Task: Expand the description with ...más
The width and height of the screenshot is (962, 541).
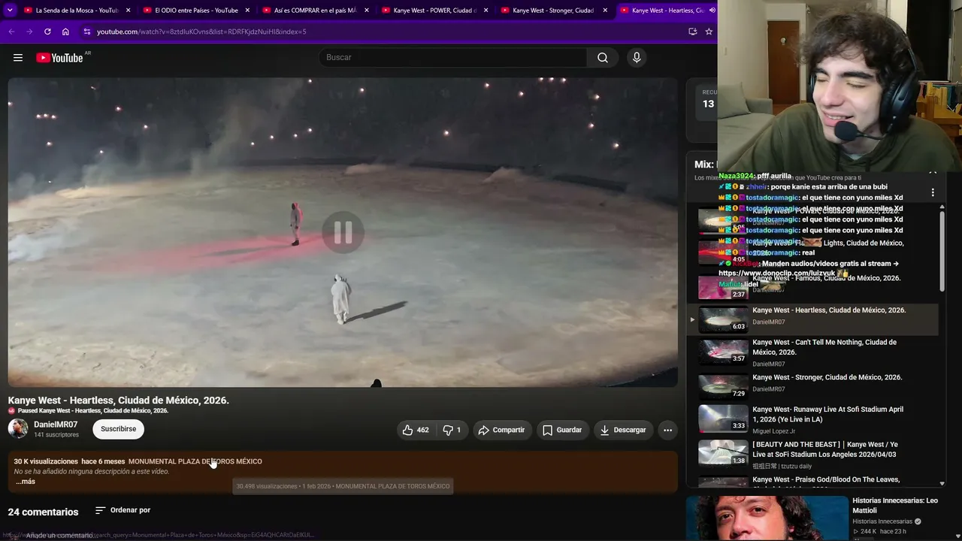Action: [26, 482]
